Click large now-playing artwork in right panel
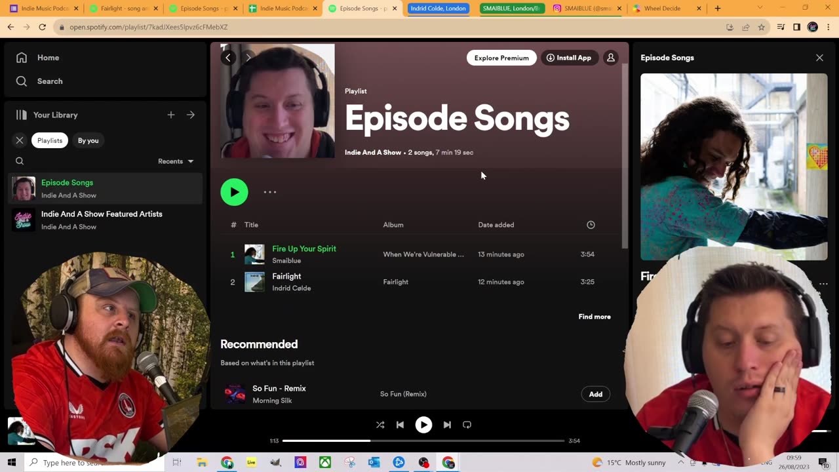The image size is (839, 472). pos(733,167)
